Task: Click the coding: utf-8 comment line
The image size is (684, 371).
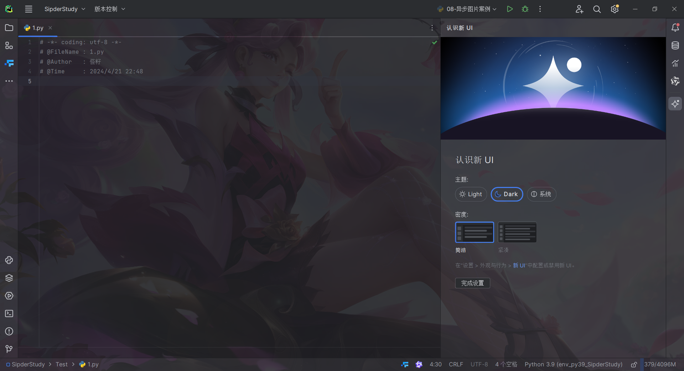Action: 81,42
